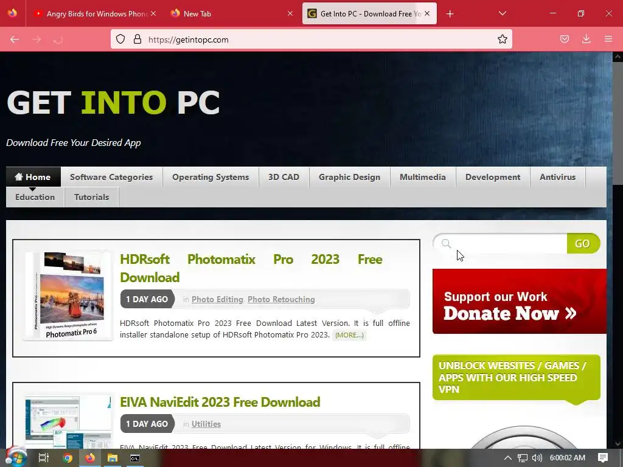Image resolution: width=623 pixels, height=467 pixels.
Task: Click the magnifier icon in search box
Action: point(446,243)
